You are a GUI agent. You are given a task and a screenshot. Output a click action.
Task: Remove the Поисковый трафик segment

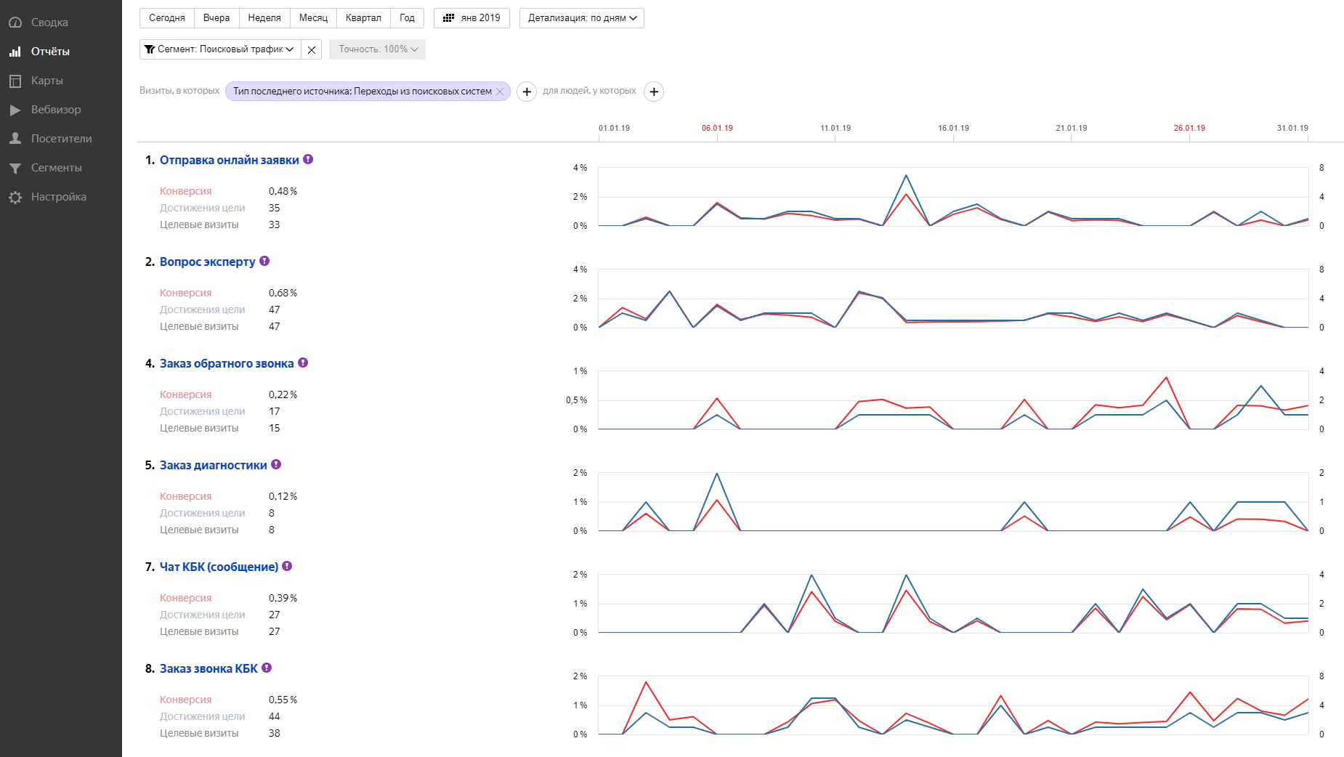click(312, 49)
